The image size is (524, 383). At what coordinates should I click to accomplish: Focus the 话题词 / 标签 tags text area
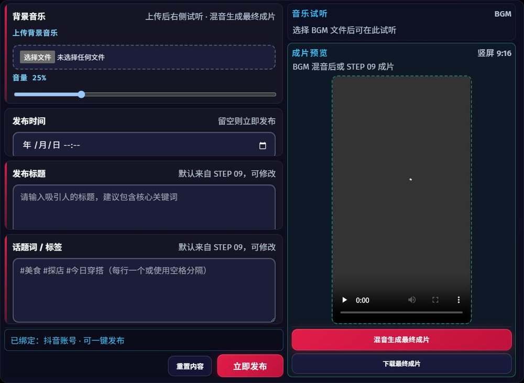coord(144,290)
